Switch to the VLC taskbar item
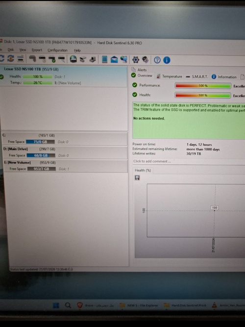The image size is (245, 327). point(228,305)
